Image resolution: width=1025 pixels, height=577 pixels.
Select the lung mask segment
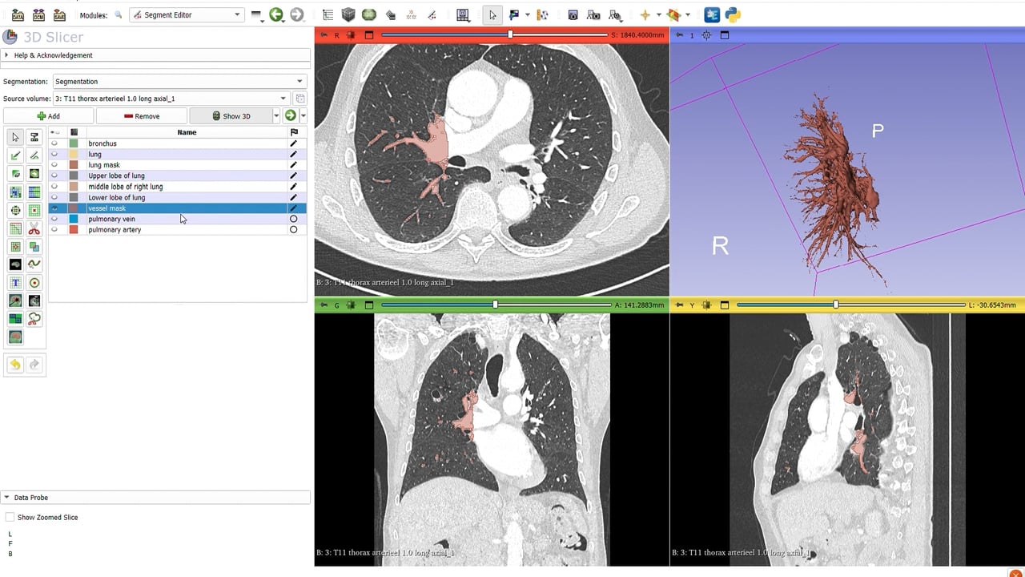[104, 165]
